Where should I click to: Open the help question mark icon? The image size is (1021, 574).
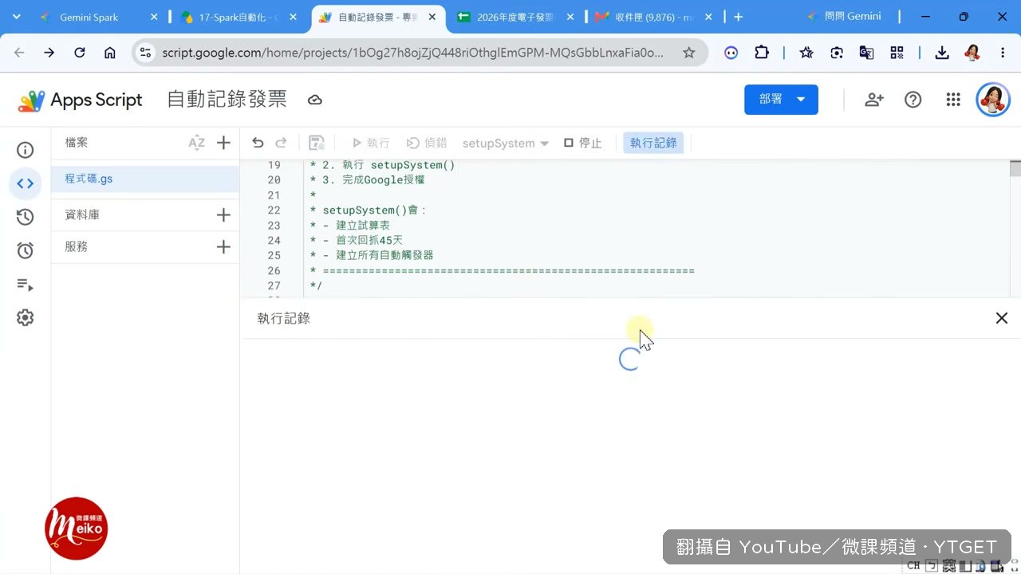(x=913, y=100)
